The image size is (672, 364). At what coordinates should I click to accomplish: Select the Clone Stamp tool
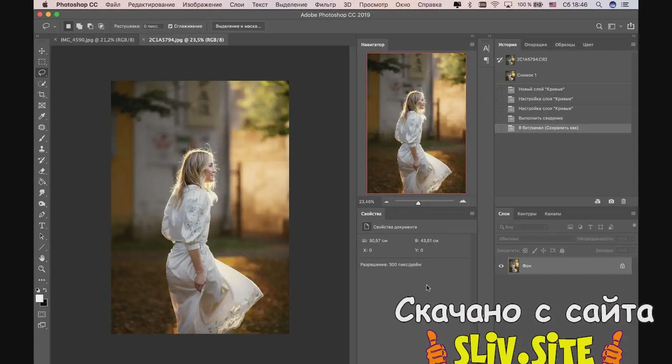42,149
